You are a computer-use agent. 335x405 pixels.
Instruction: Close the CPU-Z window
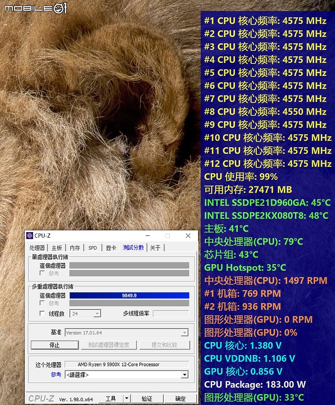click(188, 235)
